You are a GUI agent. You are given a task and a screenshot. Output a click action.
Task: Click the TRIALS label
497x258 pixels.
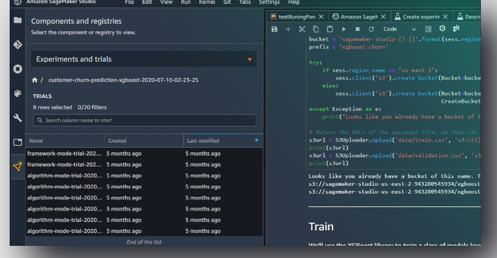(42, 96)
